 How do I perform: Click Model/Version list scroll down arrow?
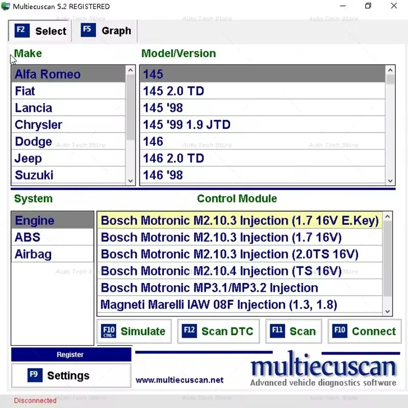pyautogui.click(x=390, y=181)
